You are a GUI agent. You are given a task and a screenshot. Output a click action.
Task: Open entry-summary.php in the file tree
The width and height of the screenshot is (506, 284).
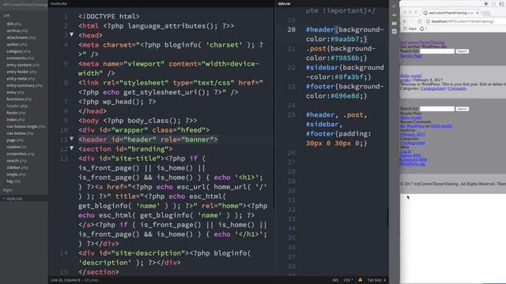coord(25,85)
